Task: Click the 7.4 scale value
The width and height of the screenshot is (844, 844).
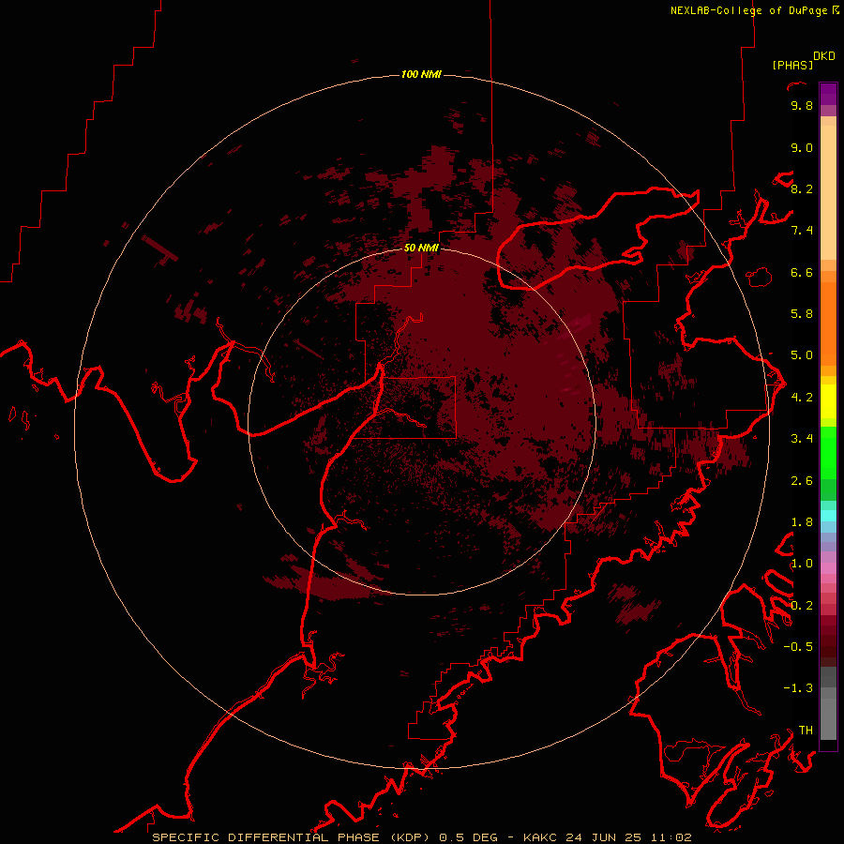Action: point(802,231)
